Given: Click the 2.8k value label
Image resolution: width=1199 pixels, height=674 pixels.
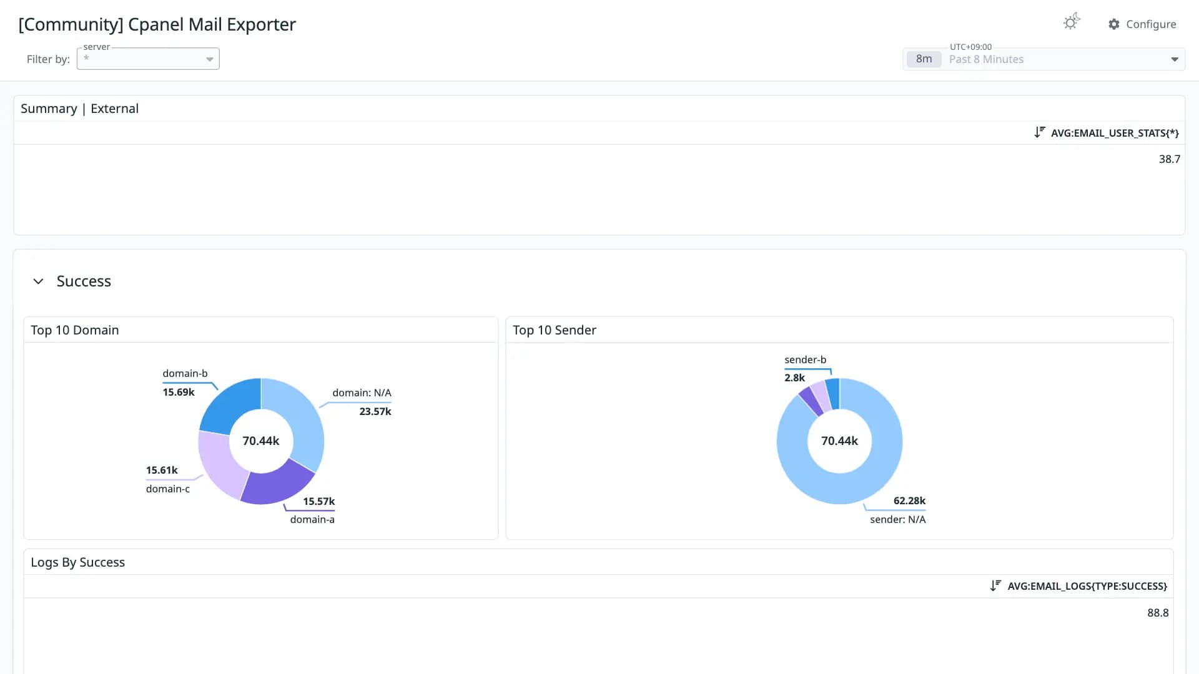Looking at the screenshot, I should 794,378.
